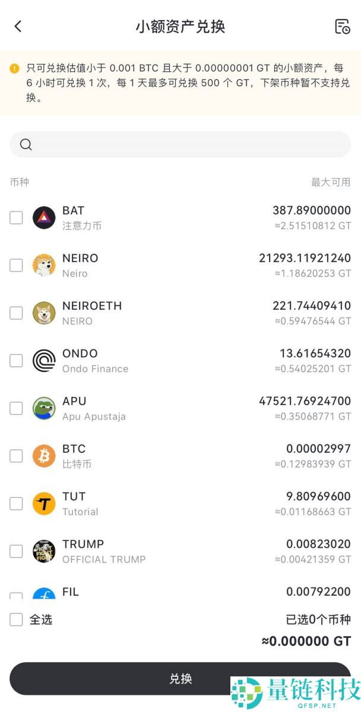Screen dimensions: 361x712
Task: Select the NEIRO asset checkbox
Action: (x=16, y=265)
